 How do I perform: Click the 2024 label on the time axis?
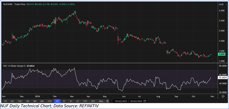37,96
